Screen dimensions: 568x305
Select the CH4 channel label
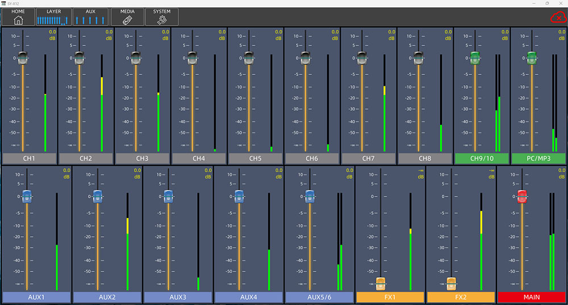(199, 158)
